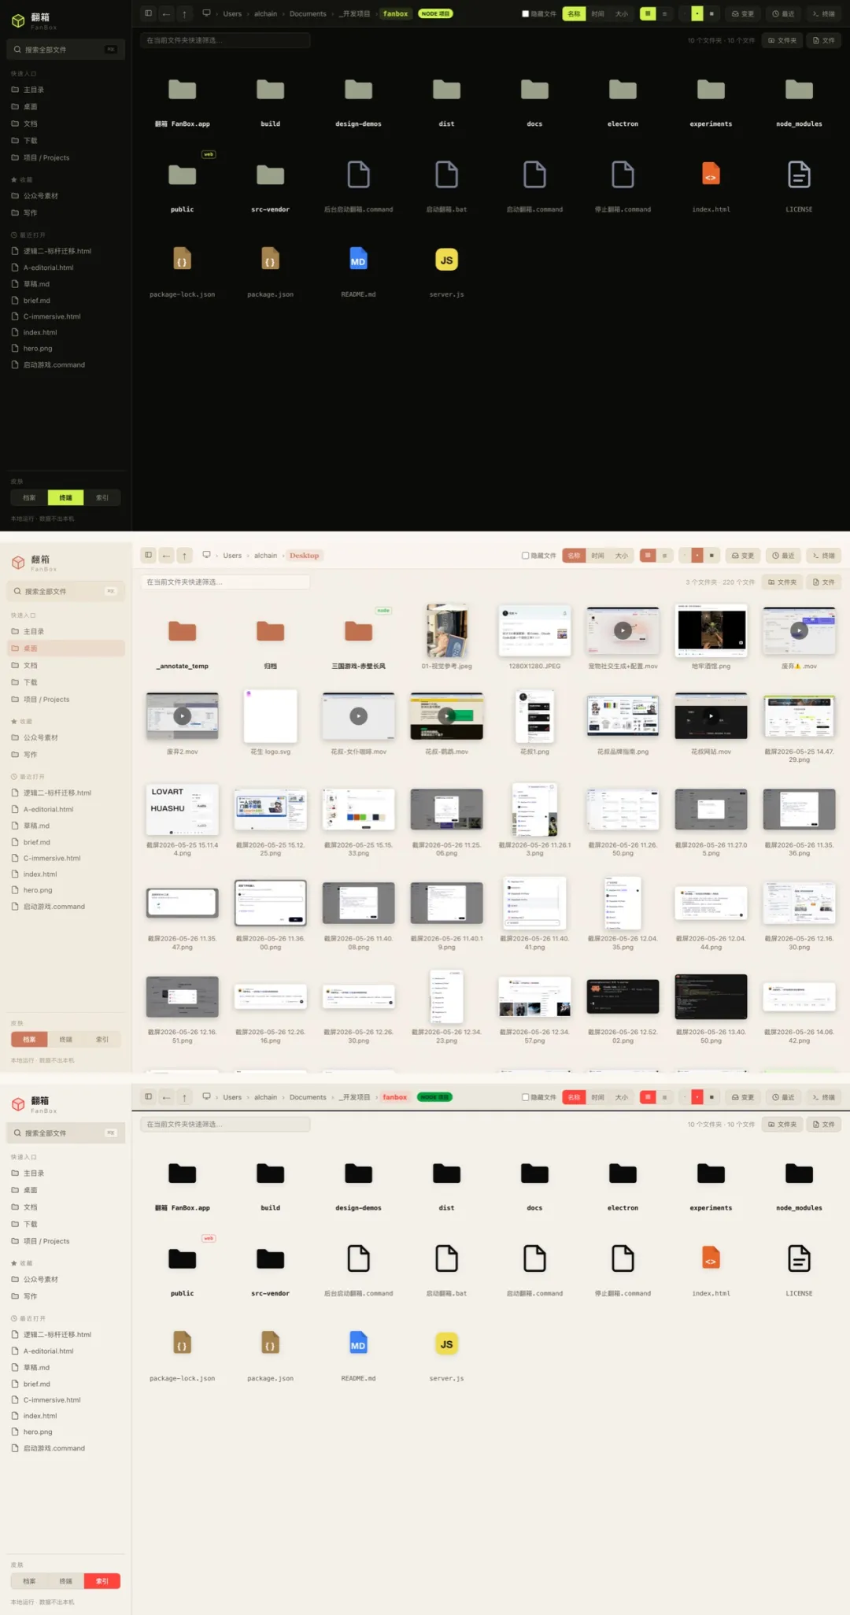Select grid view icon in the orange-theme toolbar

[x=648, y=556]
